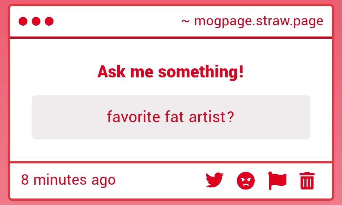Share this ask on Twitter
This screenshot has height=205, width=342.
(x=214, y=180)
